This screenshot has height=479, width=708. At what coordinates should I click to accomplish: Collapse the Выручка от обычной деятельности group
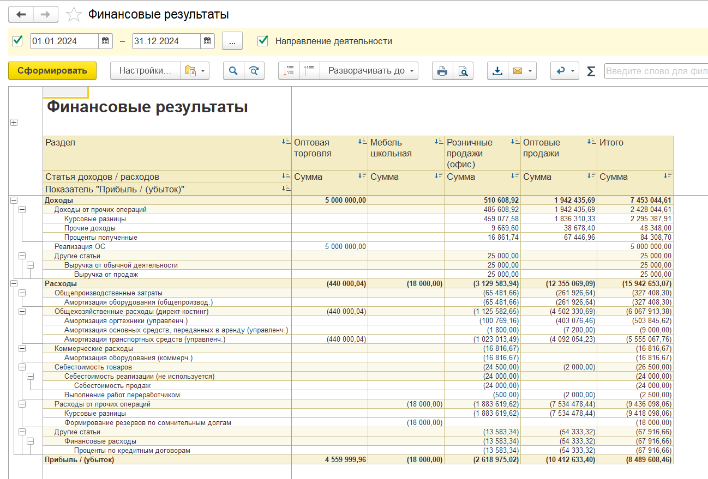(30, 265)
